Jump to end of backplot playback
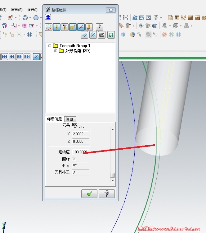Screen dimensions: 206x233 (x=27, y=57)
